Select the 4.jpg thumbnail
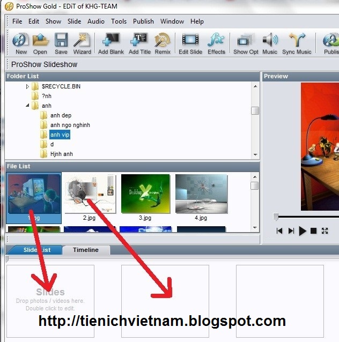Viewport: 339px width, 342px height. point(201,198)
